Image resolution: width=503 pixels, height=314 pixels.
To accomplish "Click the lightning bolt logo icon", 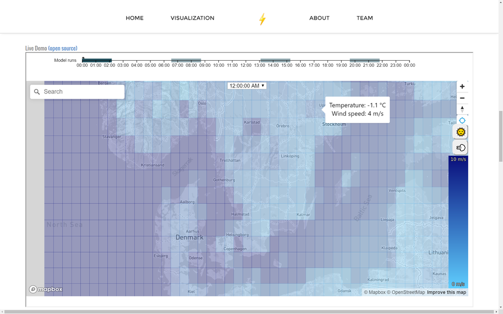I will [263, 19].
